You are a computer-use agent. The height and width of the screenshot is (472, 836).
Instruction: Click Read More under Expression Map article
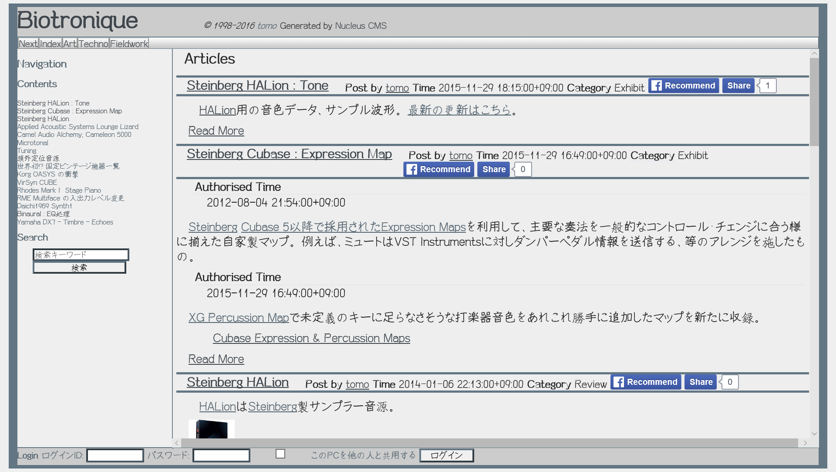pyautogui.click(x=216, y=359)
